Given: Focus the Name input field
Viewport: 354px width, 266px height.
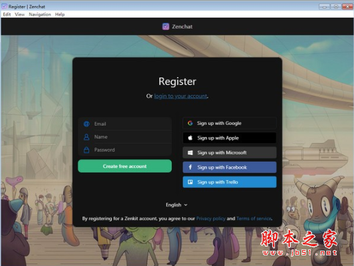Looking at the screenshot, I should click(125, 137).
